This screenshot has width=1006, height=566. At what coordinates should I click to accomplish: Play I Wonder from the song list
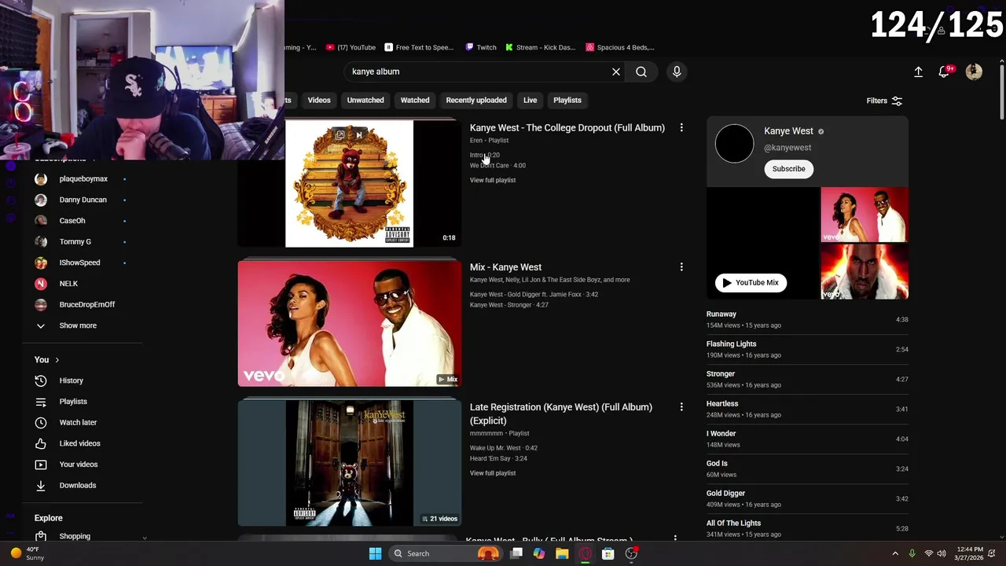pos(807,439)
